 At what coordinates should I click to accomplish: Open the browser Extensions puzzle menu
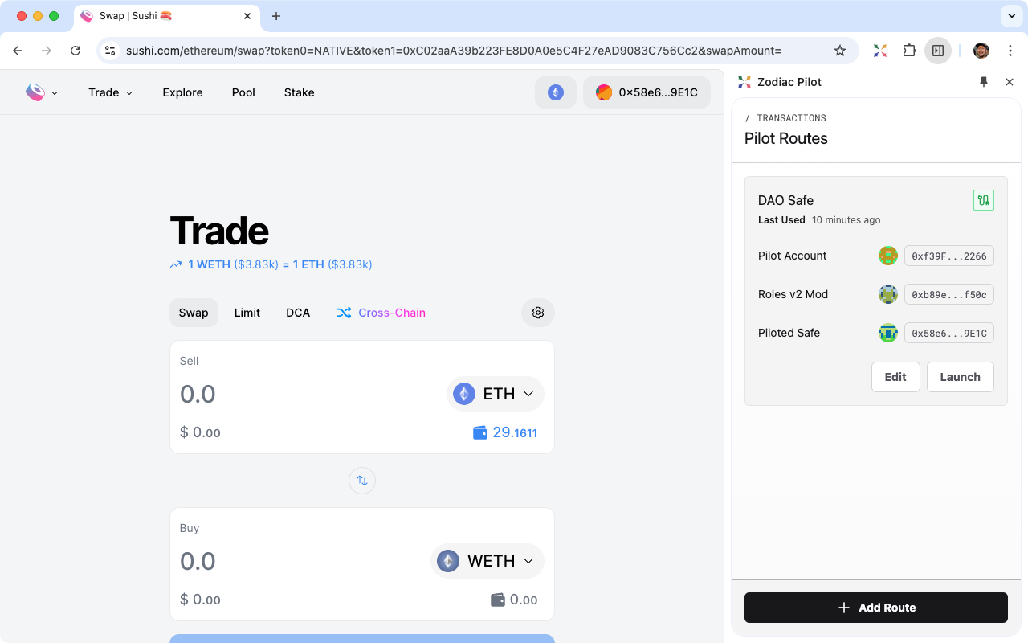tap(909, 51)
